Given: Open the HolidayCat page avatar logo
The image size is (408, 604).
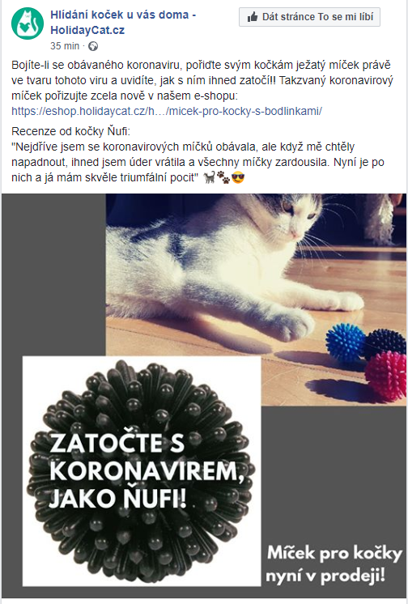Looking at the screenshot, I should point(28,23).
